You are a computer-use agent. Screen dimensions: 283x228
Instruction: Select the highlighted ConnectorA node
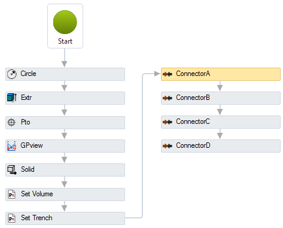click(x=221, y=74)
